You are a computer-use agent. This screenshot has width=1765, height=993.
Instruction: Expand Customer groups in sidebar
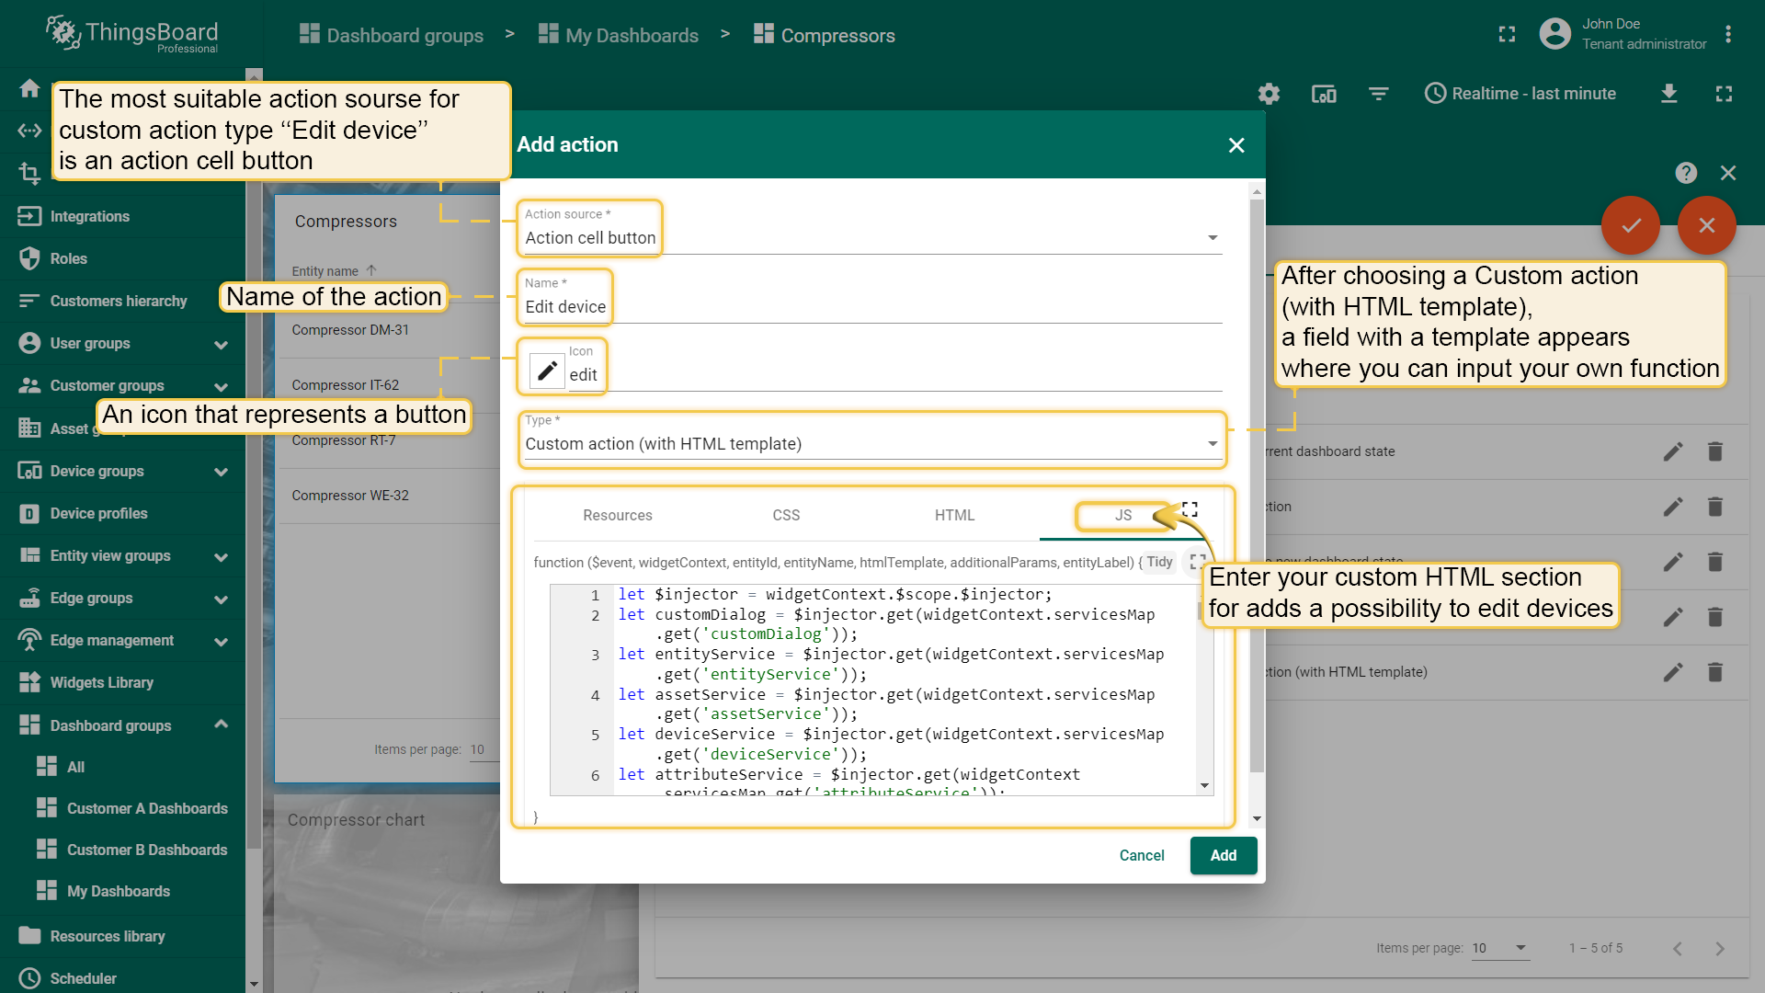tap(221, 387)
